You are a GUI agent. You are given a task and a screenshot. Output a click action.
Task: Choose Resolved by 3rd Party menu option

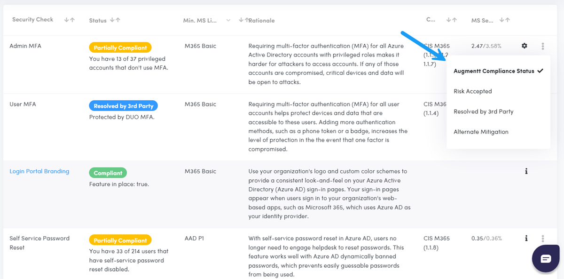tap(483, 112)
